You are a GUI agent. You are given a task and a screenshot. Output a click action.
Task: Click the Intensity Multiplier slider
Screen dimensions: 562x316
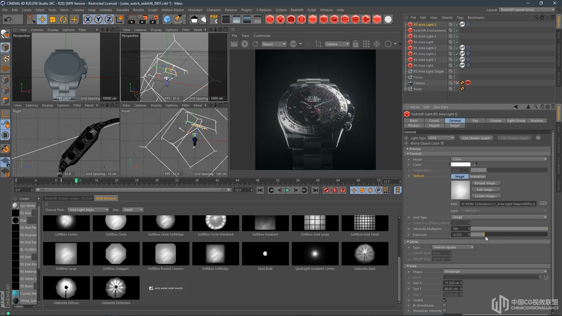click(509, 229)
